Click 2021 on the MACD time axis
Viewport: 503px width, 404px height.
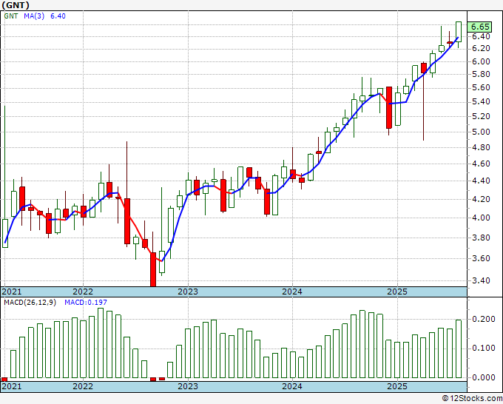(12, 386)
